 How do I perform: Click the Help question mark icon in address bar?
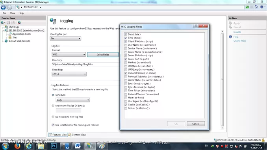coord(262,7)
